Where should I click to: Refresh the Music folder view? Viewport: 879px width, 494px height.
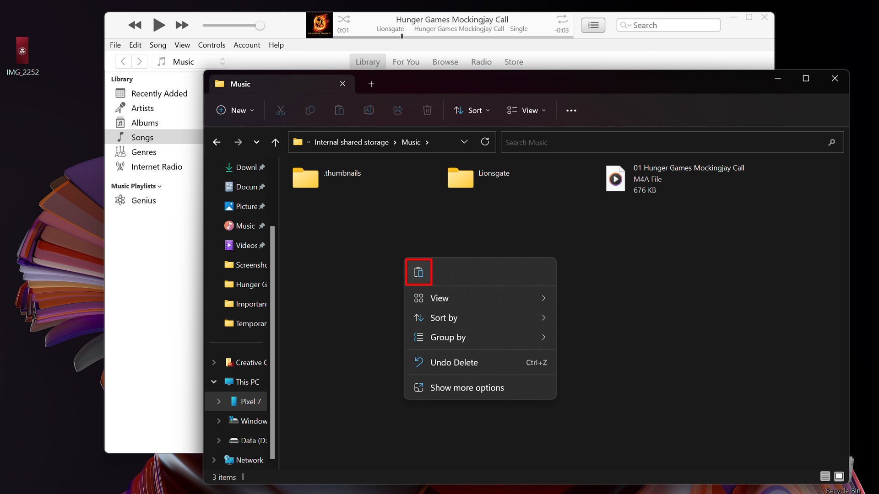point(485,142)
